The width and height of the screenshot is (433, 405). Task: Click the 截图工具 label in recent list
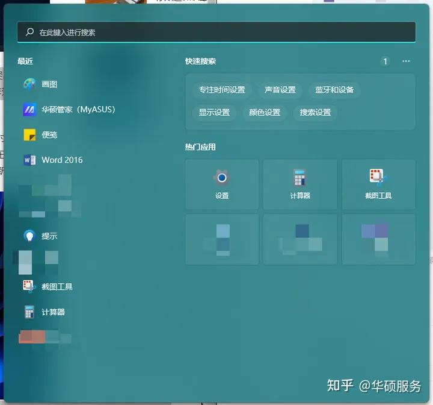tap(57, 286)
